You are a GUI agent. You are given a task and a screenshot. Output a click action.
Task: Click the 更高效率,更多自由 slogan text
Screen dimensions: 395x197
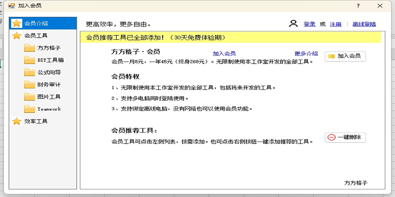(x=118, y=24)
